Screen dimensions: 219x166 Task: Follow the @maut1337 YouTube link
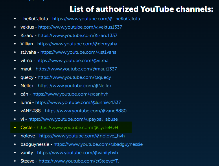(x=76, y=69)
